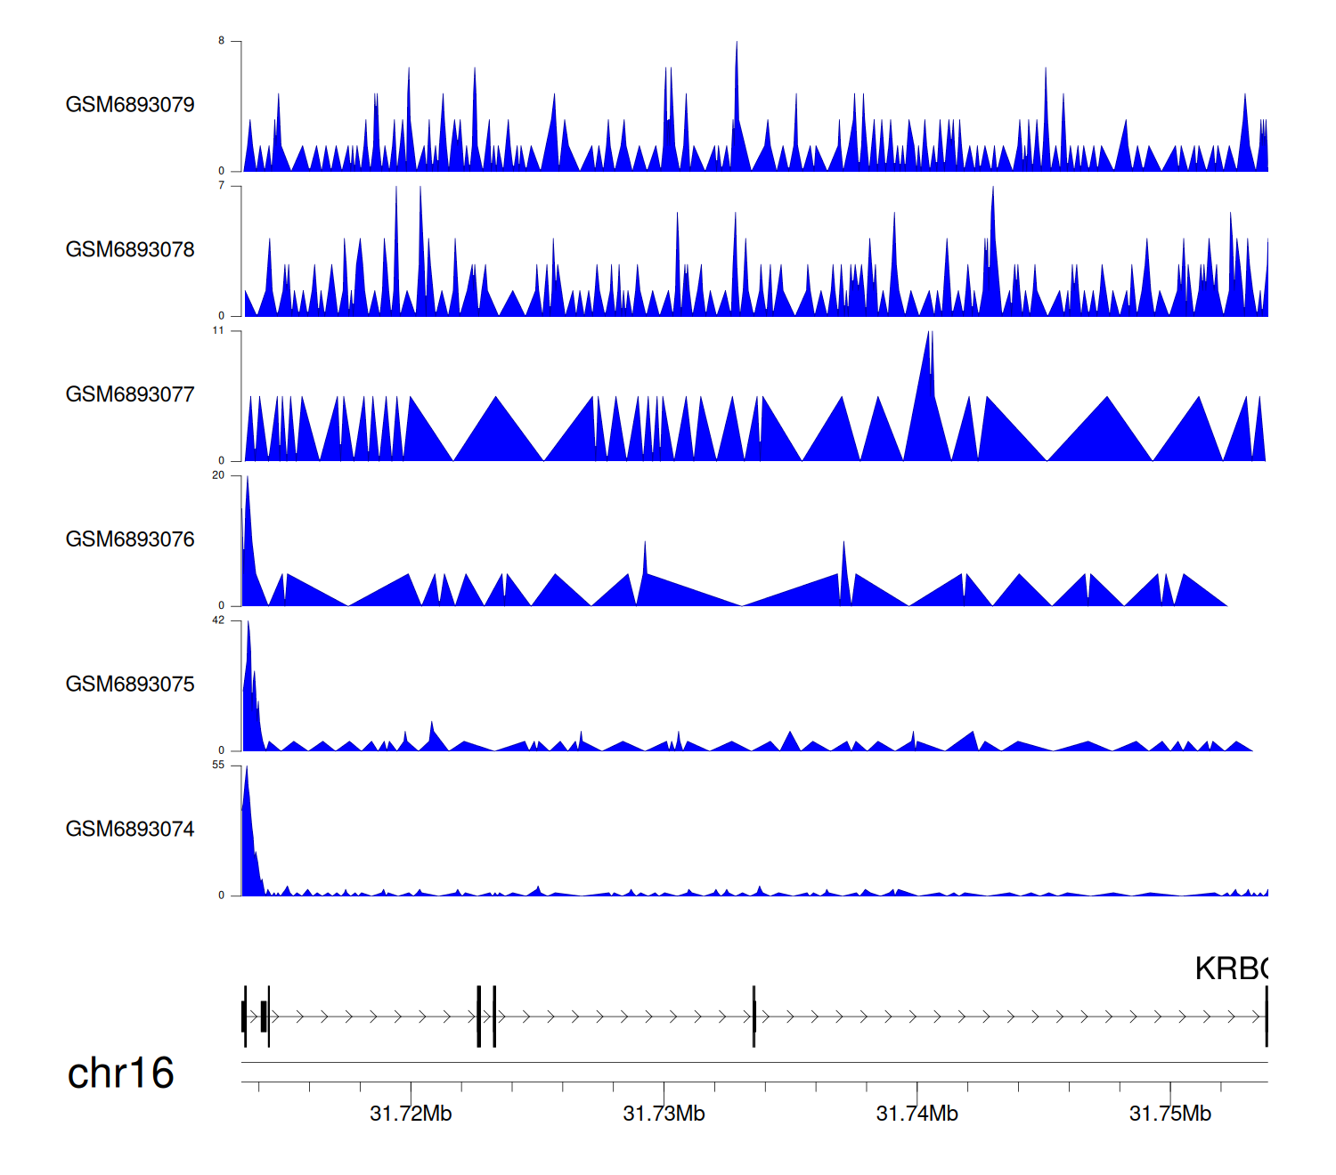Select the GSM6893074 track name
The height and width of the screenshot is (1175, 1336).
pyautogui.click(x=130, y=829)
